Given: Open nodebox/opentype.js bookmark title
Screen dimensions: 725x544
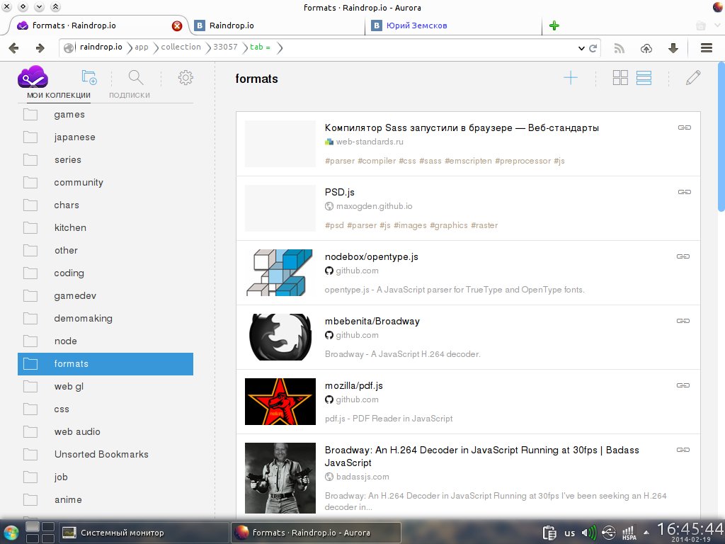Looking at the screenshot, I should click(371, 256).
